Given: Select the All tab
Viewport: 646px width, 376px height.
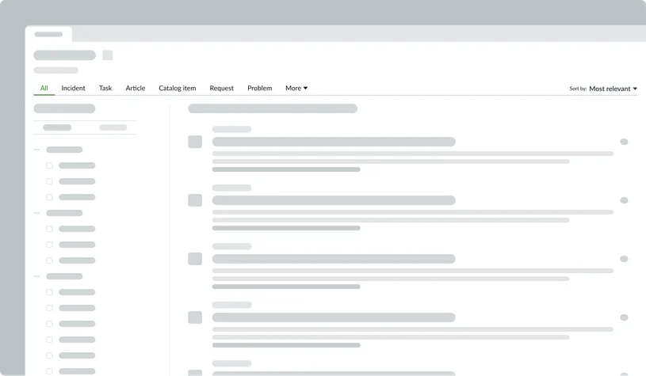Looking at the screenshot, I should (x=44, y=88).
